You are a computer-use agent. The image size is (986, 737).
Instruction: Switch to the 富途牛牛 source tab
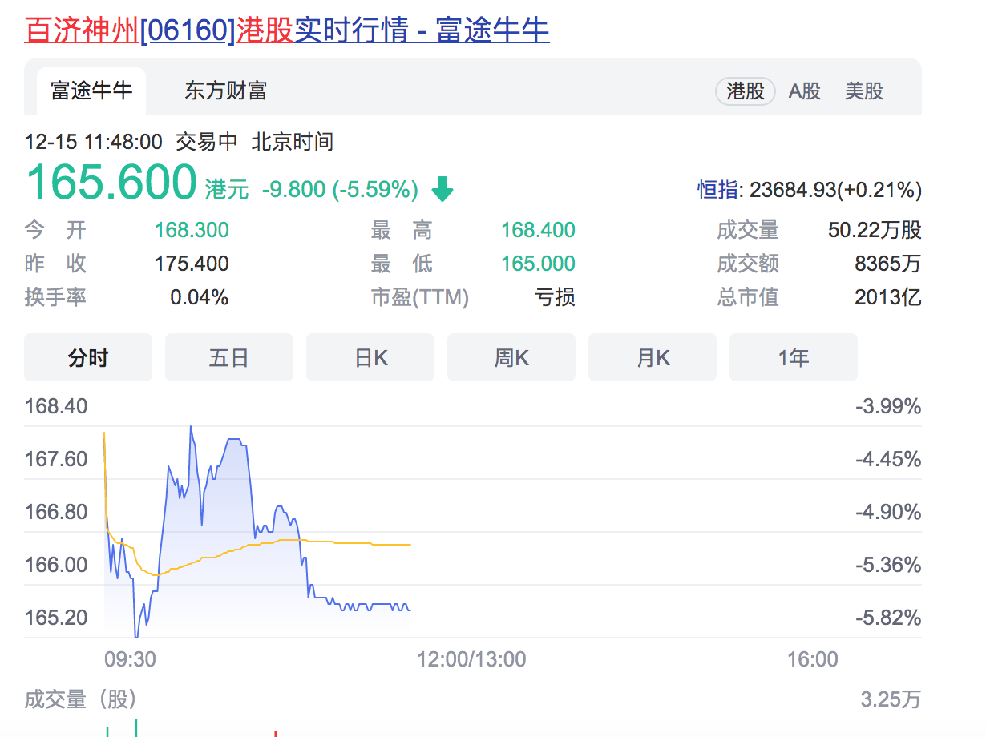[x=91, y=91]
